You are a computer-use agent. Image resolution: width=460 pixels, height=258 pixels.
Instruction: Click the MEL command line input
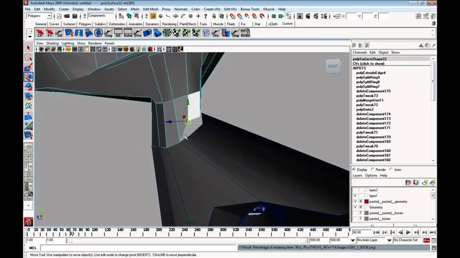tap(138, 248)
